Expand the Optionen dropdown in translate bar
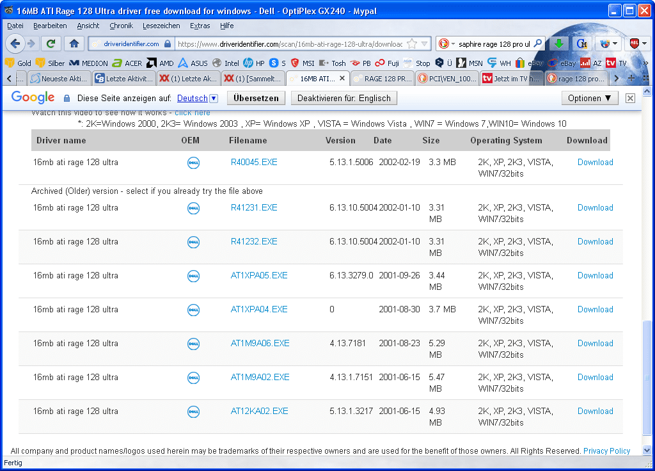 point(590,98)
